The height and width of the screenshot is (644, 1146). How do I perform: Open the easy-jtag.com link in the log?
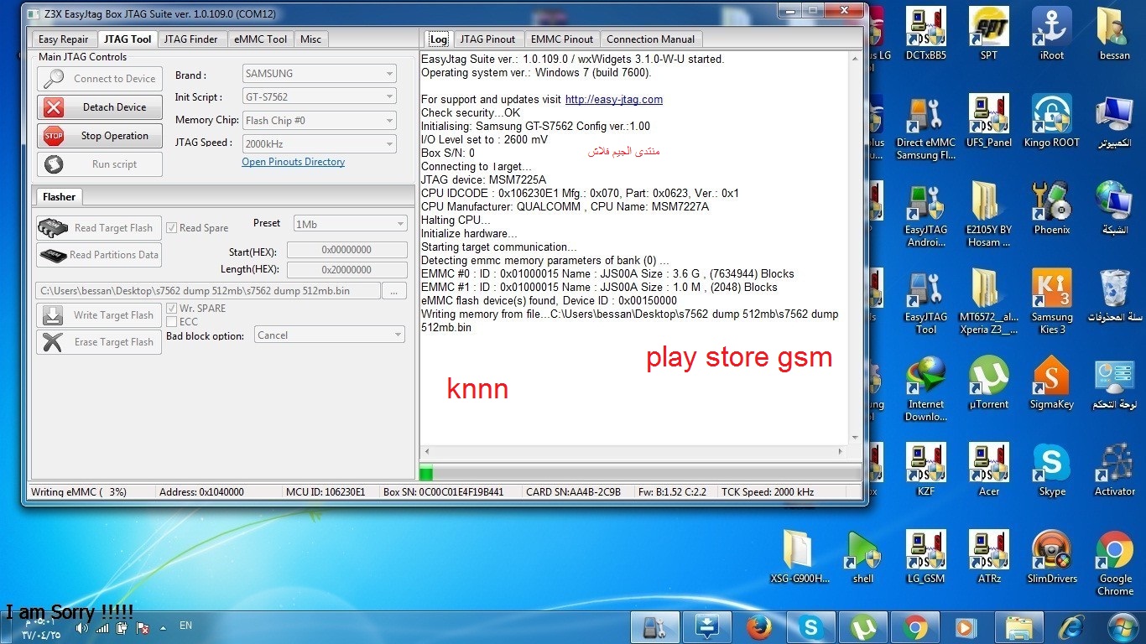[614, 99]
